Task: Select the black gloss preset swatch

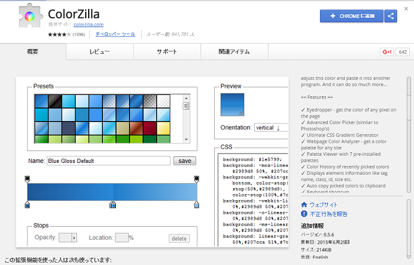Action: pos(55,102)
